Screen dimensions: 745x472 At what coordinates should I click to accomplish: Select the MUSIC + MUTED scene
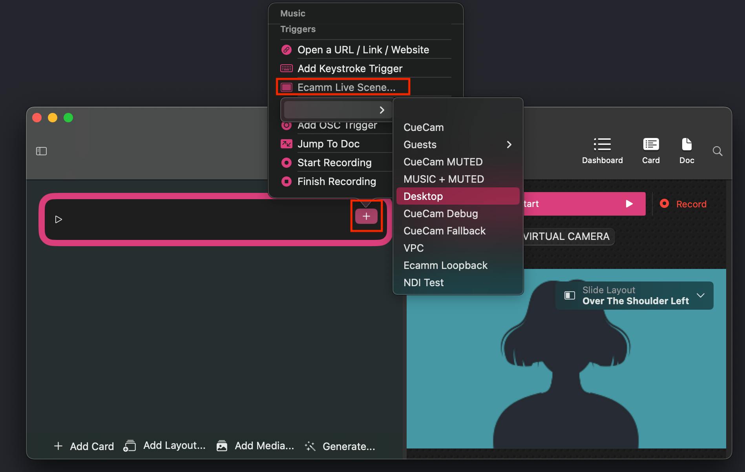tap(458, 179)
